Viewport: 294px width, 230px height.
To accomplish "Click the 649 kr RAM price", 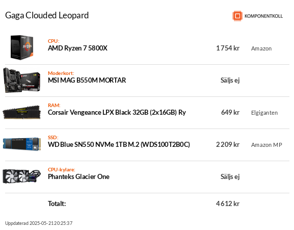I will (x=230, y=112).
